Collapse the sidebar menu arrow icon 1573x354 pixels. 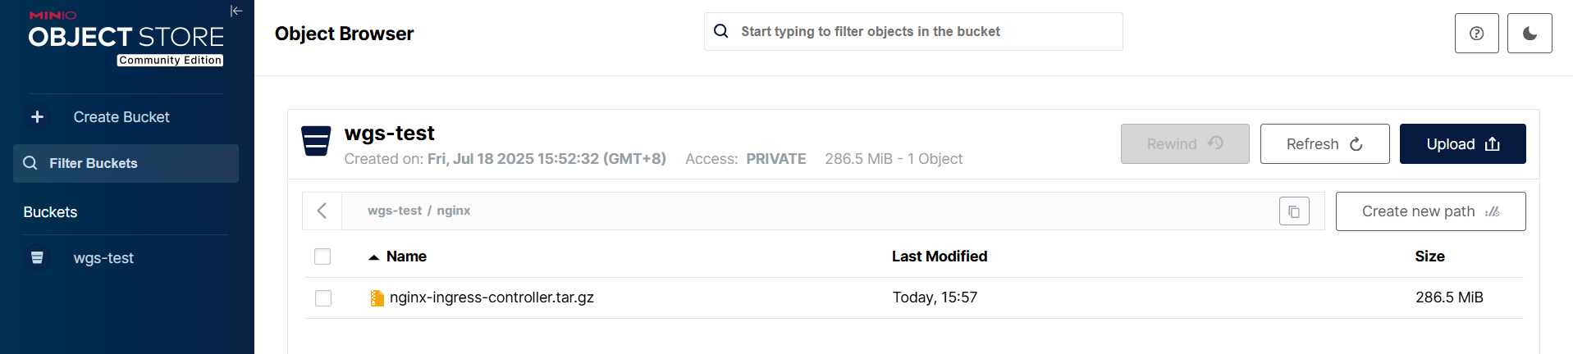click(x=236, y=11)
